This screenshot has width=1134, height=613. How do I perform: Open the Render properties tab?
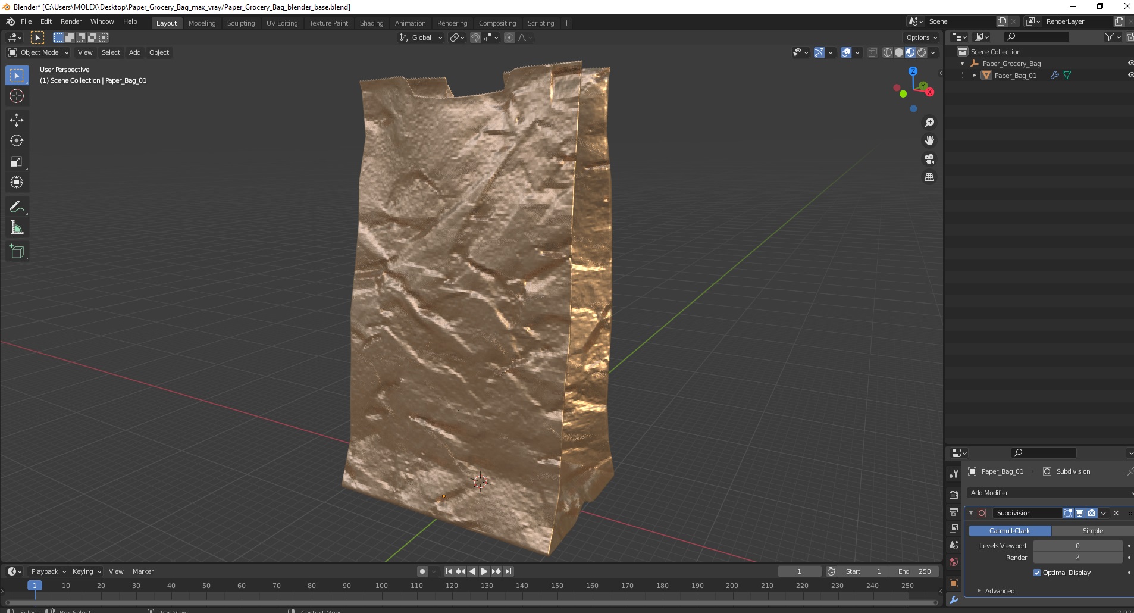tap(954, 495)
